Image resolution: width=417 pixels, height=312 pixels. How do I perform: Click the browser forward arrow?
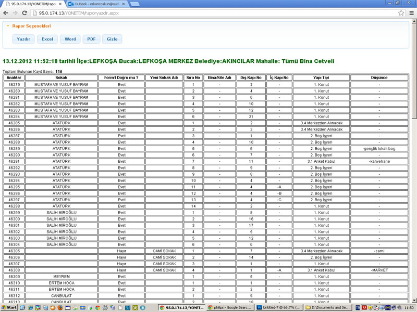coord(15,13)
